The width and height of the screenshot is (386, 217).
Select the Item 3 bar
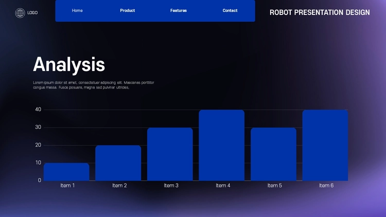coord(170,154)
